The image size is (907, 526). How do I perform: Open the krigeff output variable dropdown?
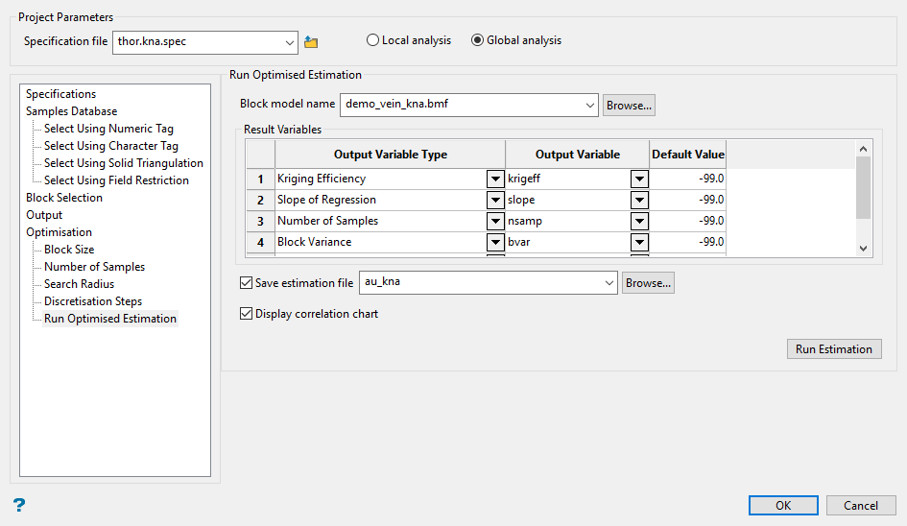point(639,179)
